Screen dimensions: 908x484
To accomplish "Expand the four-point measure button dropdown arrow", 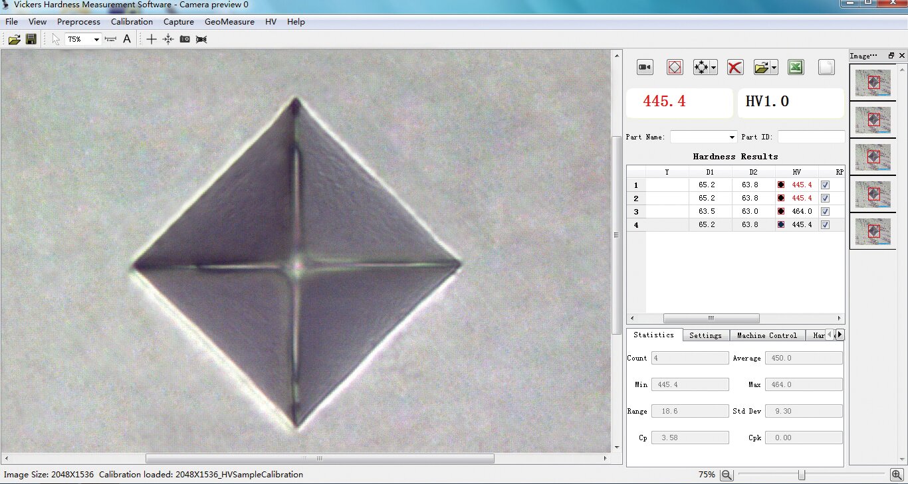I will click(713, 67).
